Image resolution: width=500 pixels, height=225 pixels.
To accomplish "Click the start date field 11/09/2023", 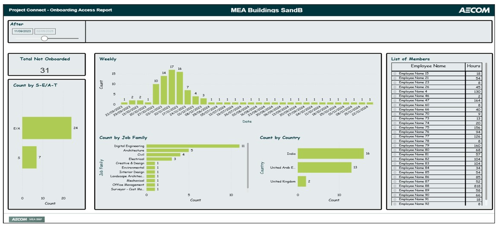I will click(22, 31).
